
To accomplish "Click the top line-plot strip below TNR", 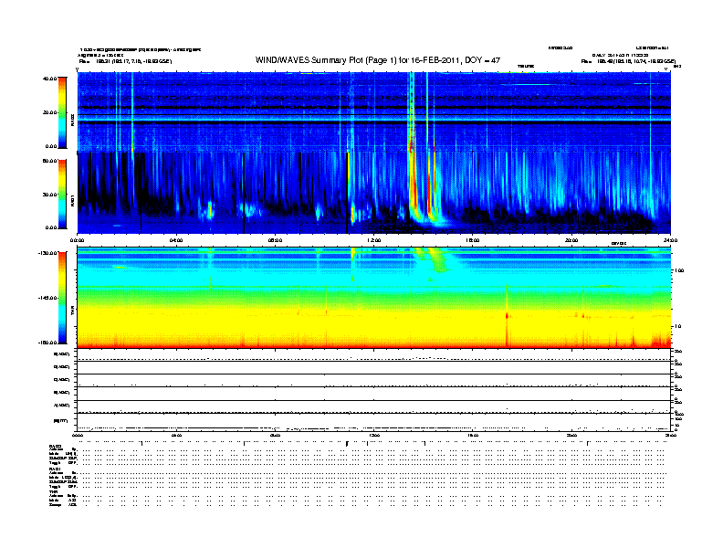I will 374,355.
